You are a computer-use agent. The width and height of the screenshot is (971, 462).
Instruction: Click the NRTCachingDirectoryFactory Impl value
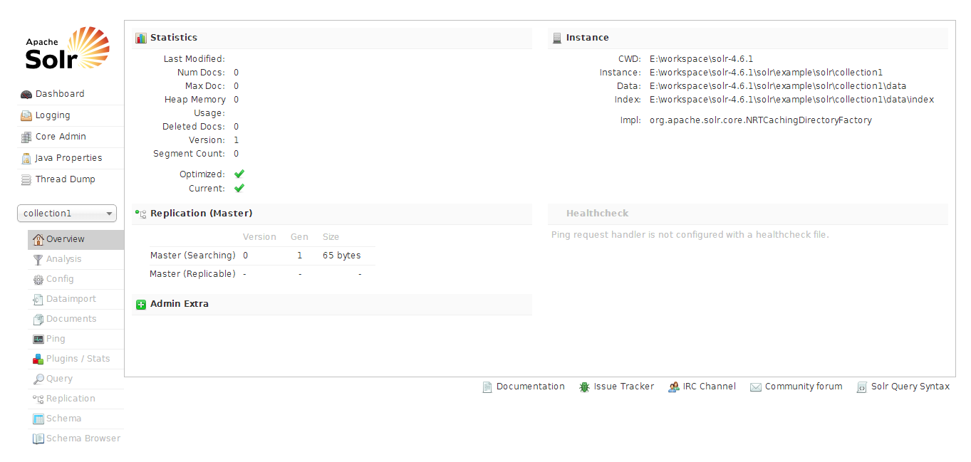pyautogui.click(x=761, y=120)
